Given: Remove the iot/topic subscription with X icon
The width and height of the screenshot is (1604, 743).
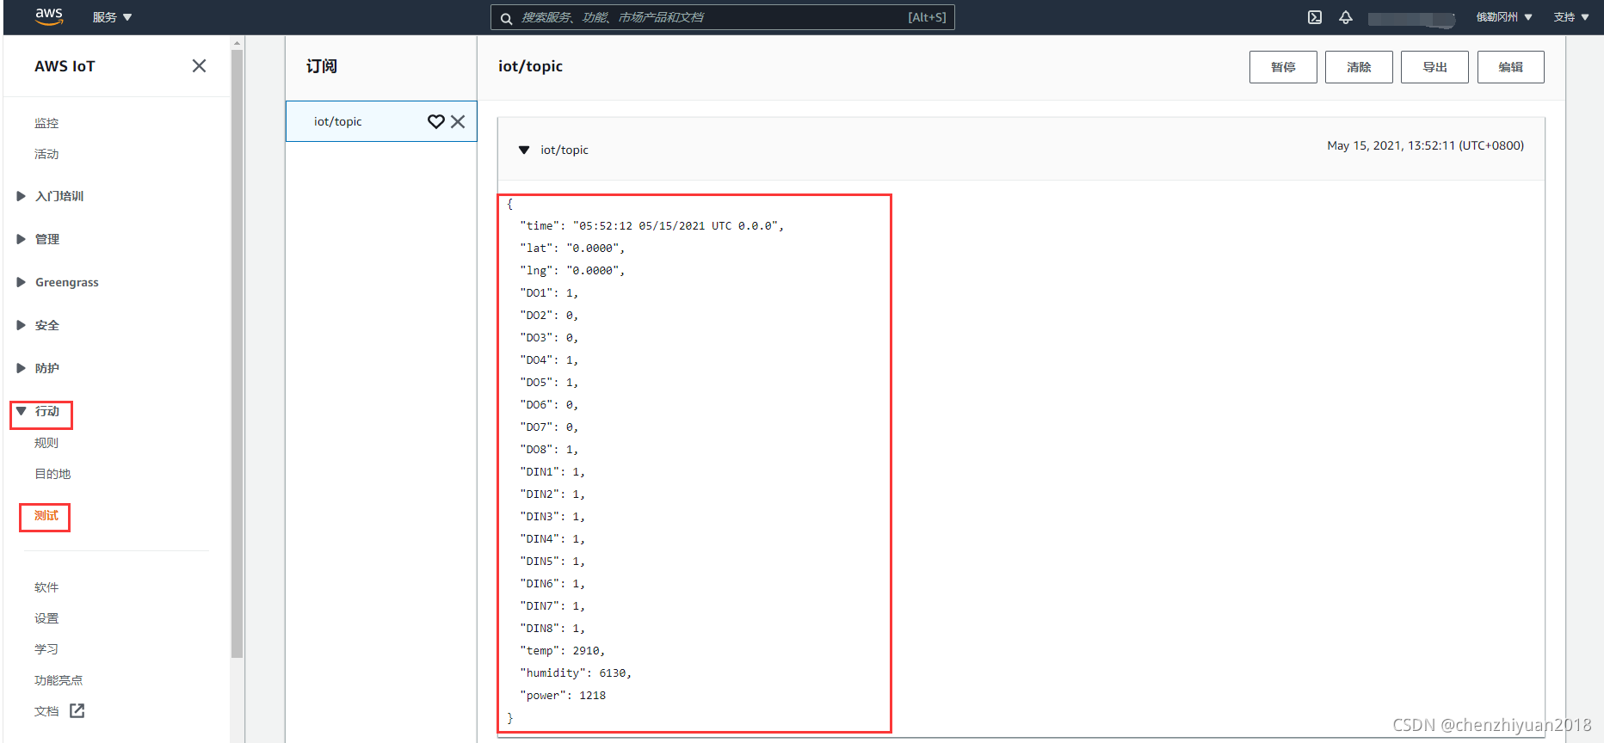Looking at the screenshot, I should (x=458, y=121).
